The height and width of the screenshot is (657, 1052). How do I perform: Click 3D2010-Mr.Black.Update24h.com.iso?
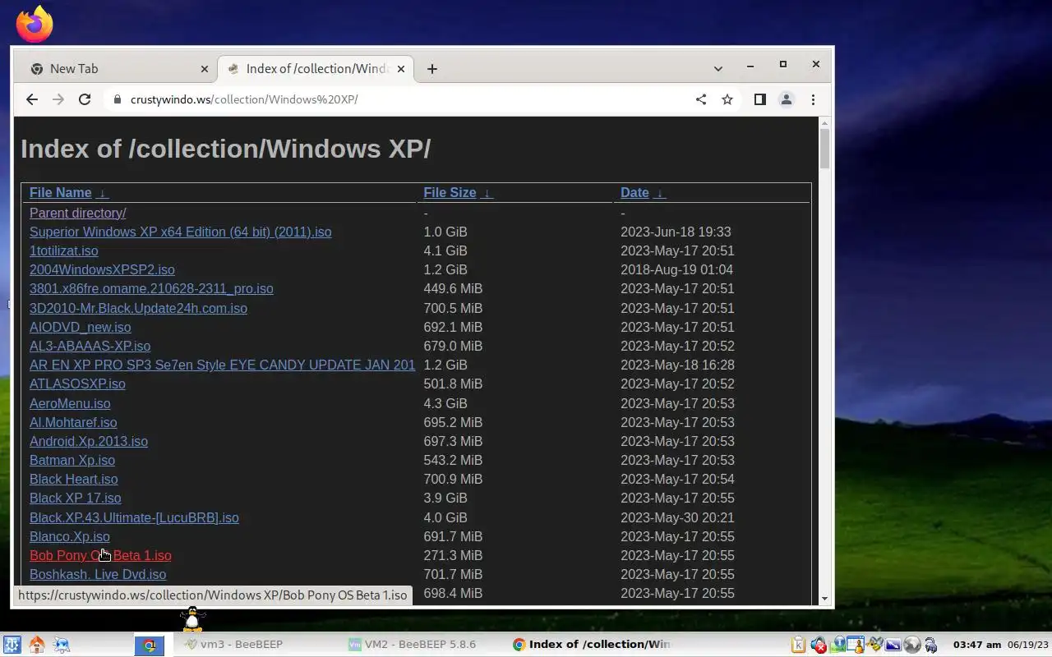point(138,309)
